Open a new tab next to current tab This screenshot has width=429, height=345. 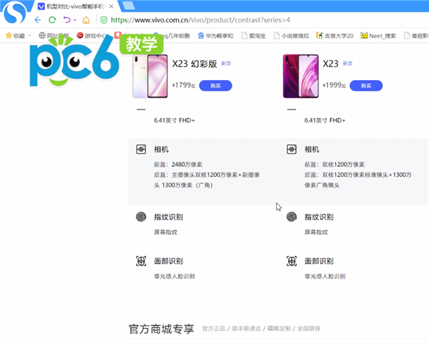tap(128, 6)
